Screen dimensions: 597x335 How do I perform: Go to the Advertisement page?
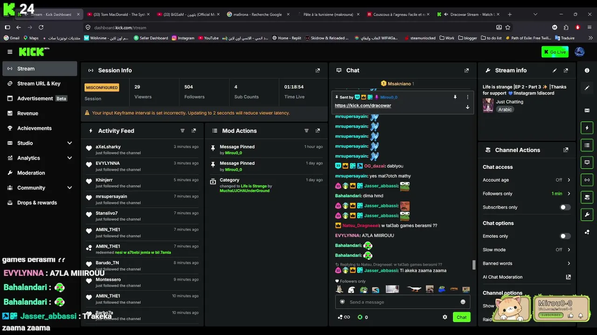39,99
